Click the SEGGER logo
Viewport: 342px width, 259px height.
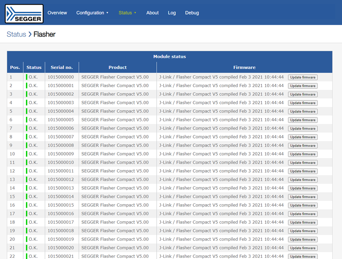(x=24, y=14)
